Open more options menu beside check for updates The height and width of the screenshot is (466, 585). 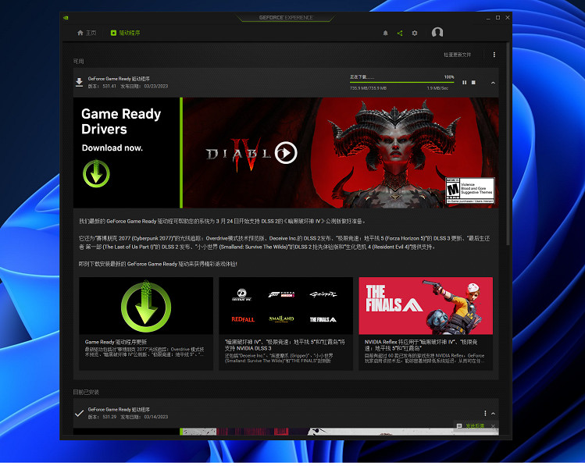(494, 55)
